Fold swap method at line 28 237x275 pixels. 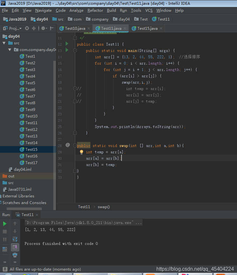(x=75, y=145)
